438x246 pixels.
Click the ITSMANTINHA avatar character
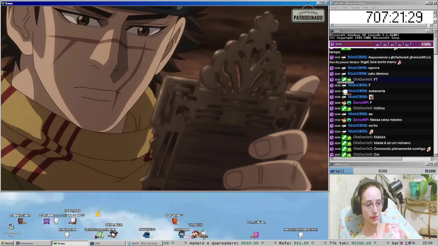(x=22, y=221)
